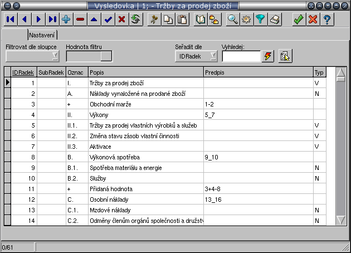The height and width of the screenshot is (253, 351).
Task: Refresh the data with the green arrows
Action: [x=135, y=20]
